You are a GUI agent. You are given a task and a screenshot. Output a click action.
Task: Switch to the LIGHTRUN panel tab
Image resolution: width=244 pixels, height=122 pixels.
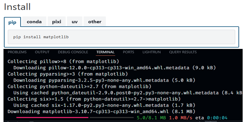click(152, 52)
